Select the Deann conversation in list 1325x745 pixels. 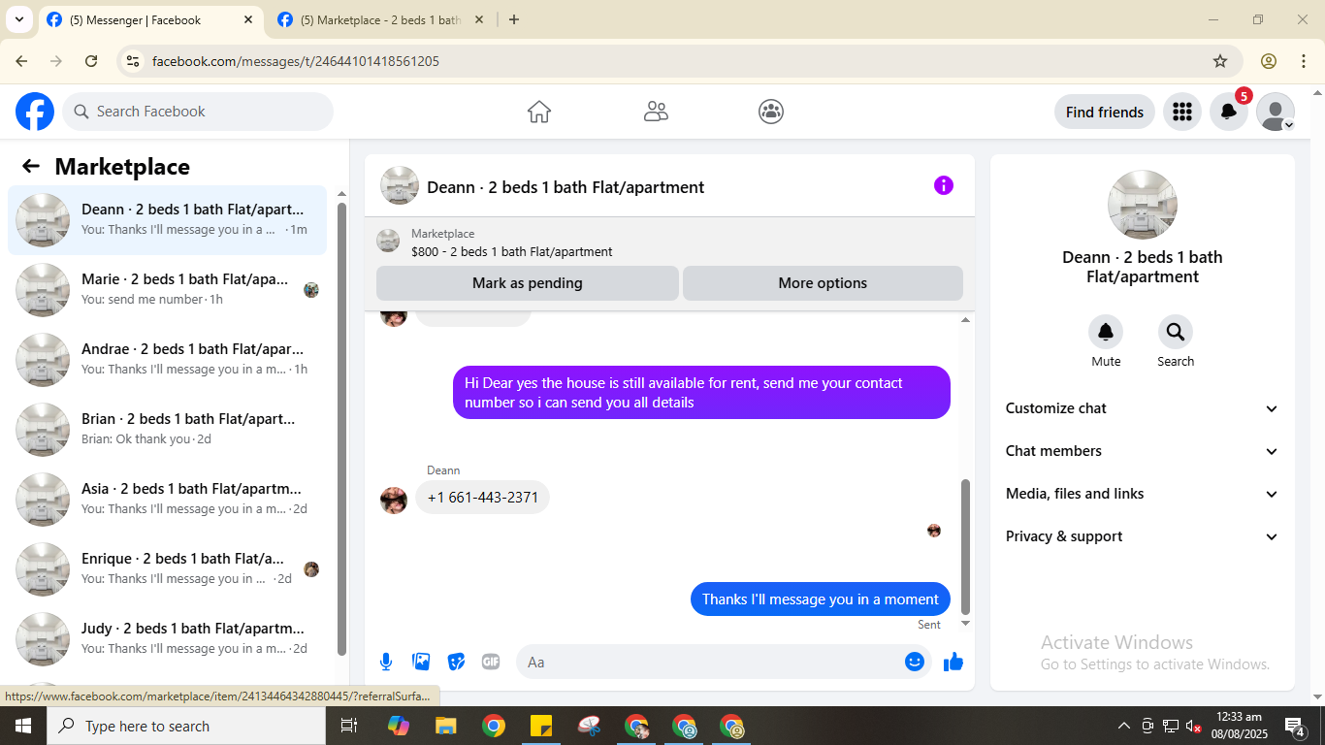(x=168, y=219)
